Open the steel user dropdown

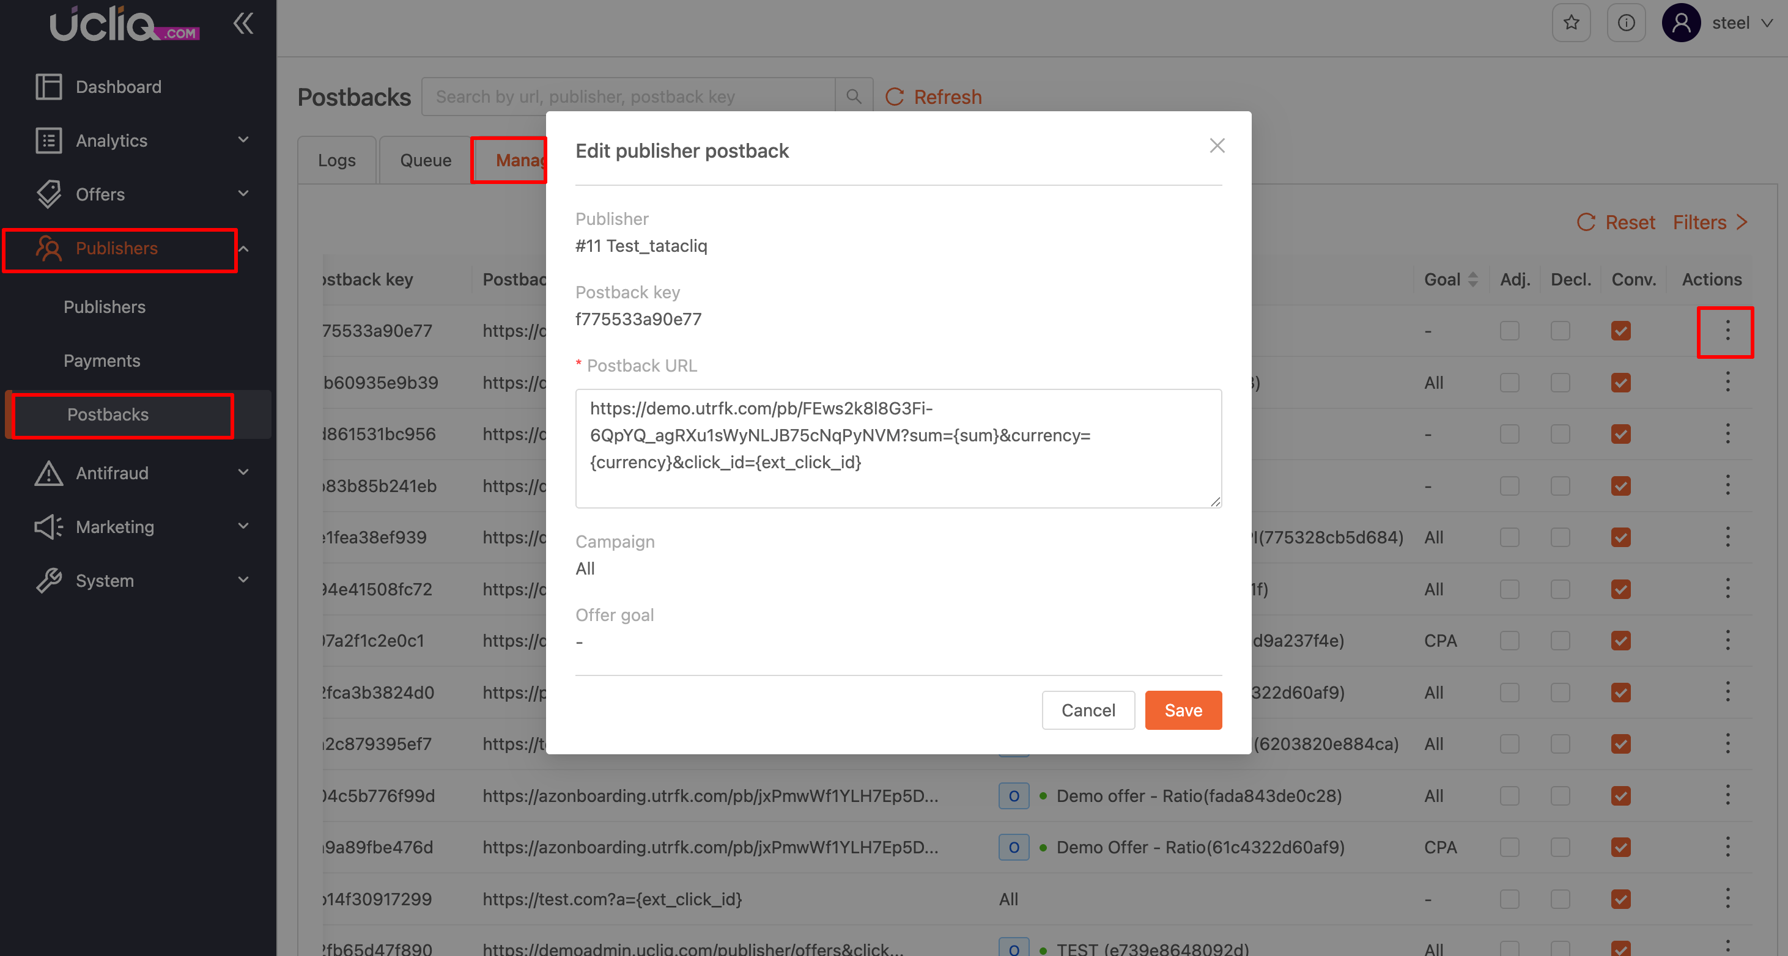pos(1742,23)
